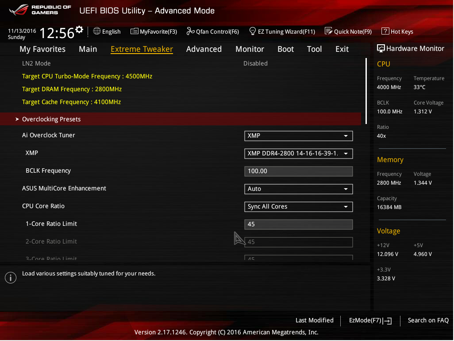Click 1-Core Ratio Limit field

[x=299, y=224]
